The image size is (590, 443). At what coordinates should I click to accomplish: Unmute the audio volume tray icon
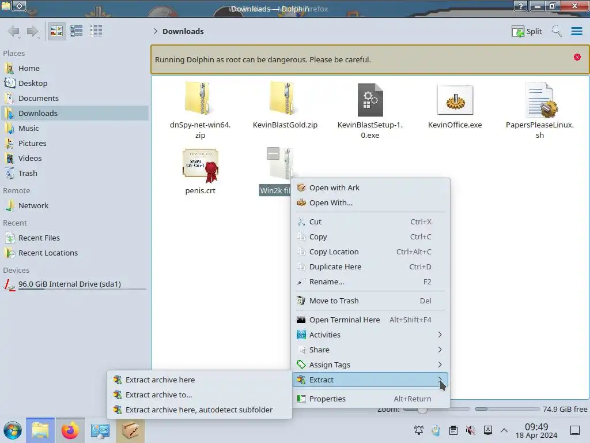coord(470,430)
